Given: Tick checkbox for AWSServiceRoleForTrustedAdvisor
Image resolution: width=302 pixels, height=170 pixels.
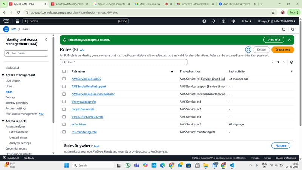Looking at the screenshot, I should (64, 94).
